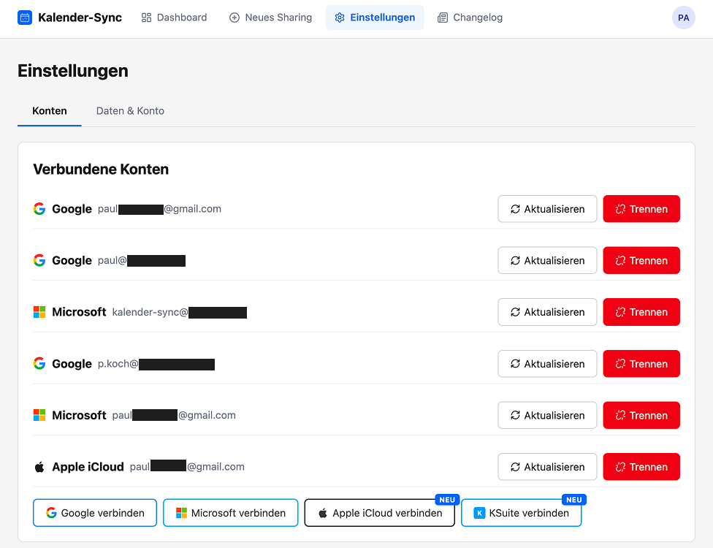Click the Apple logo in the Apple iCloud row
Image resolution: width=713 pixels, height=548 pixels.
pyautogui.click(x=39, y=466)
